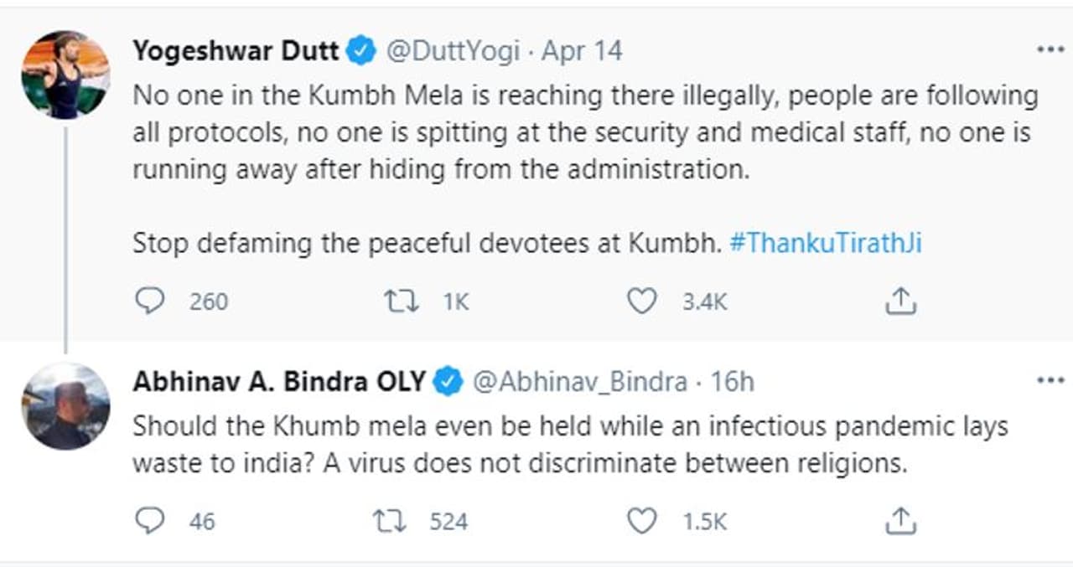Open Yogeshwar Dutt's profile name
Image resolution: width=1073 pixels, height=567 pixels.
point(236,51)
